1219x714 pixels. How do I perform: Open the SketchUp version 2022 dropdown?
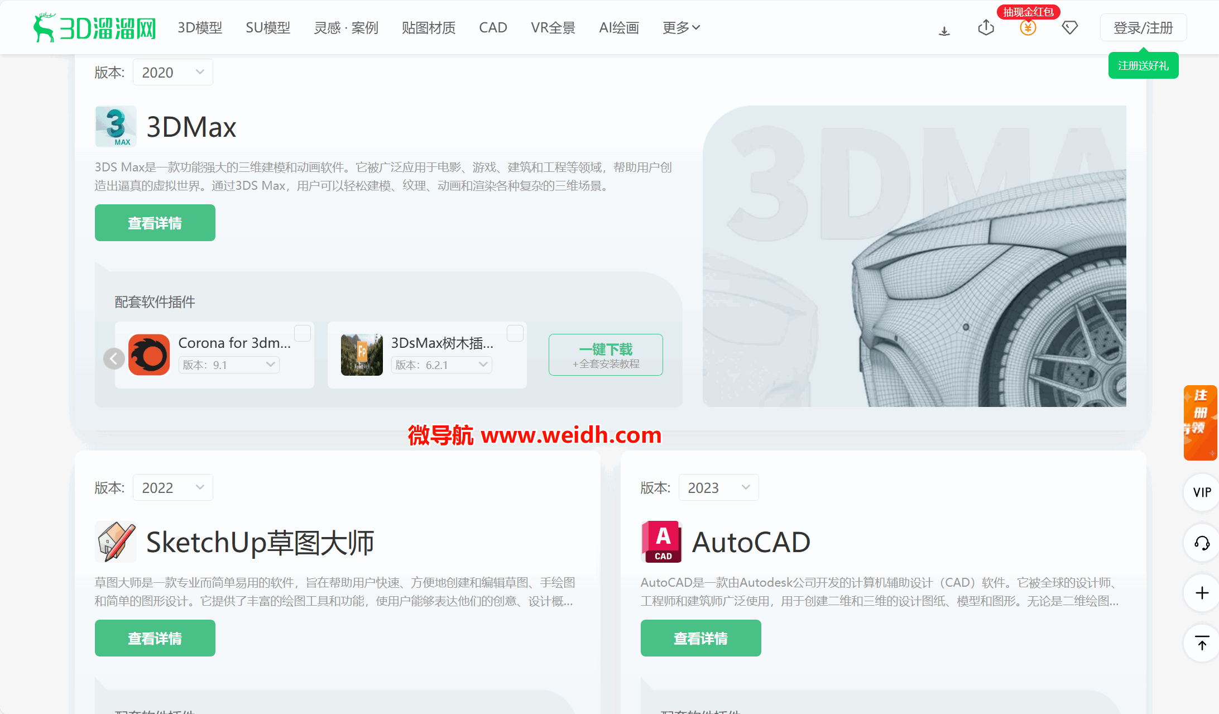(x=173, y=488)
